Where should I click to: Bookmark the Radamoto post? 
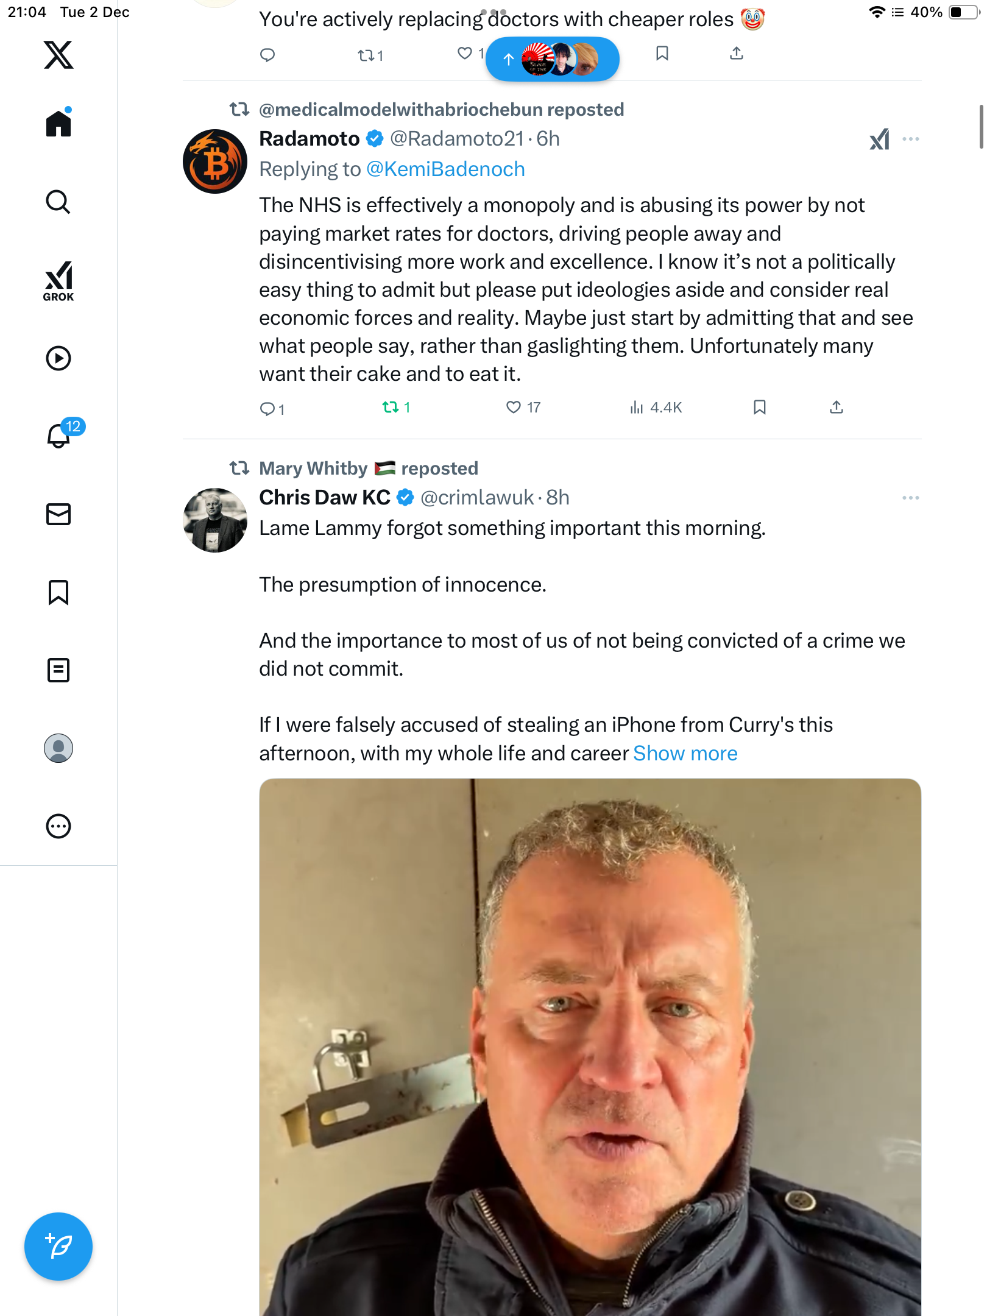click(x=759, y=407)
